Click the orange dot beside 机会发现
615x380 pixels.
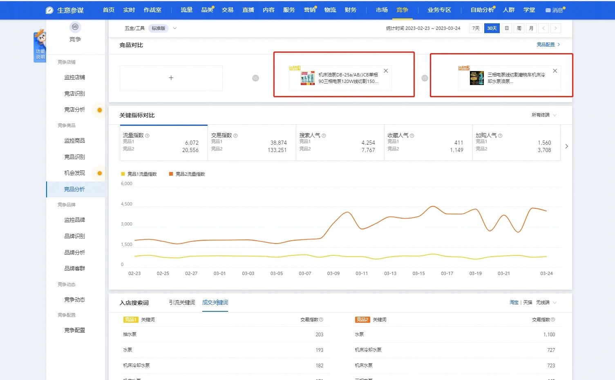coord(99,173)
